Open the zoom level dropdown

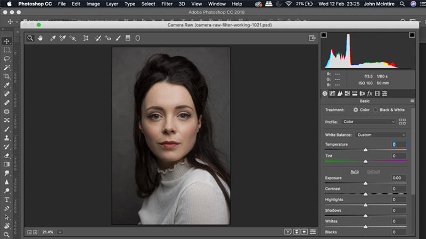[x=60, y=232]
